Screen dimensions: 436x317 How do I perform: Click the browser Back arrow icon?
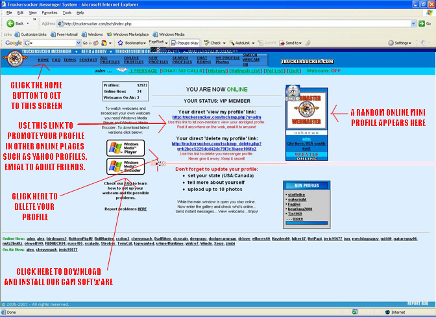(10, 23)
